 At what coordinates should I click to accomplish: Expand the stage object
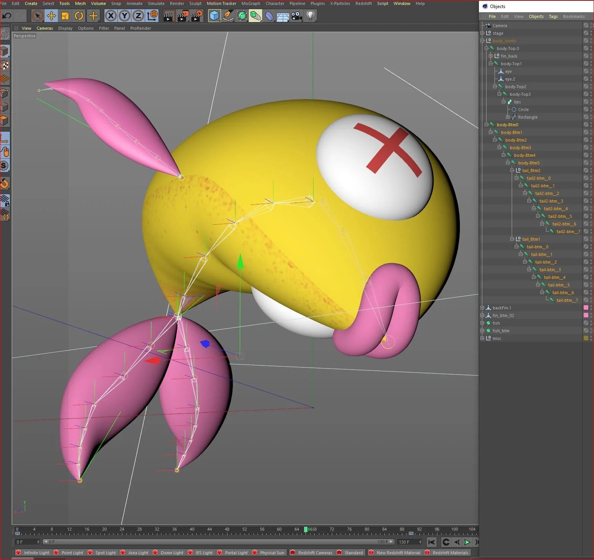click(x=482, y=33)
